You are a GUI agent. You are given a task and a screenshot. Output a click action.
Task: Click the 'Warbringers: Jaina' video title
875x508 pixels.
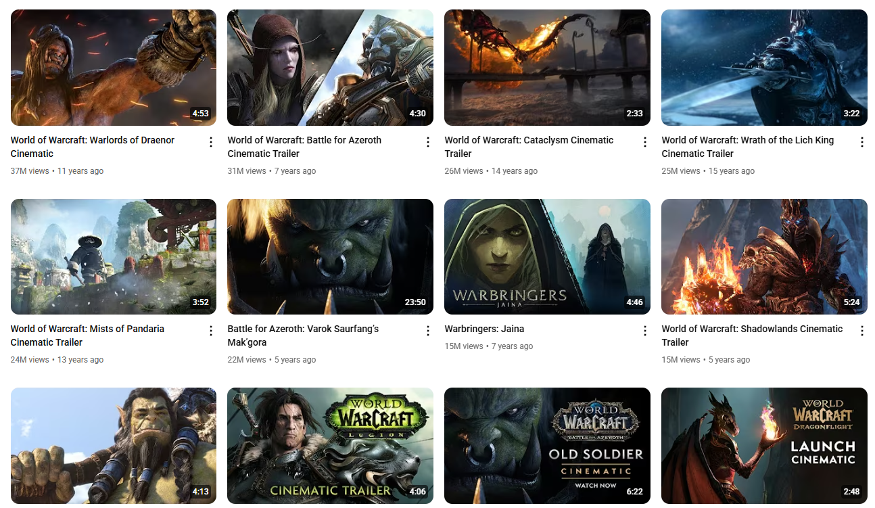(485, 329)
